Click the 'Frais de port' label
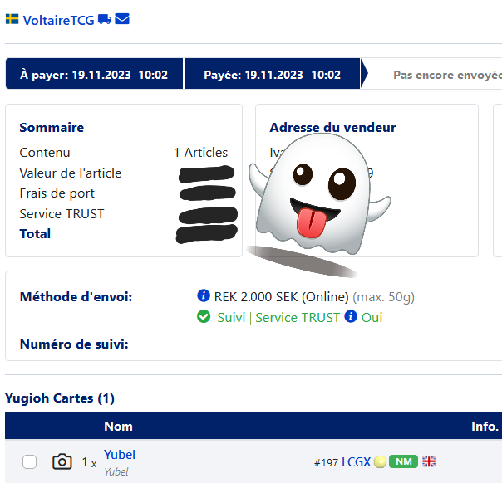The width and height of the screenshot is (502, 493). pyautogui.click(x=57, y=193)
